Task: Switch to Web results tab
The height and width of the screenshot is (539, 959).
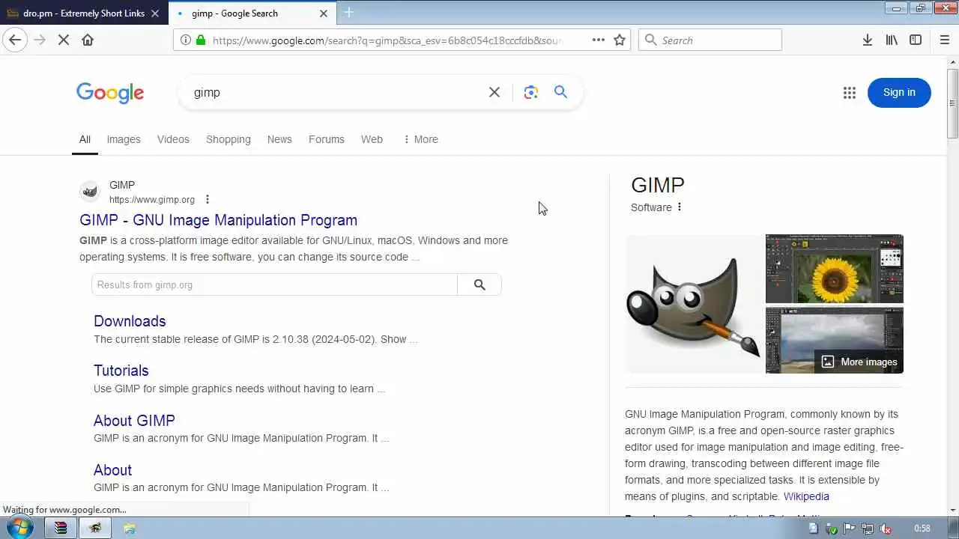Action: (372, 139)
